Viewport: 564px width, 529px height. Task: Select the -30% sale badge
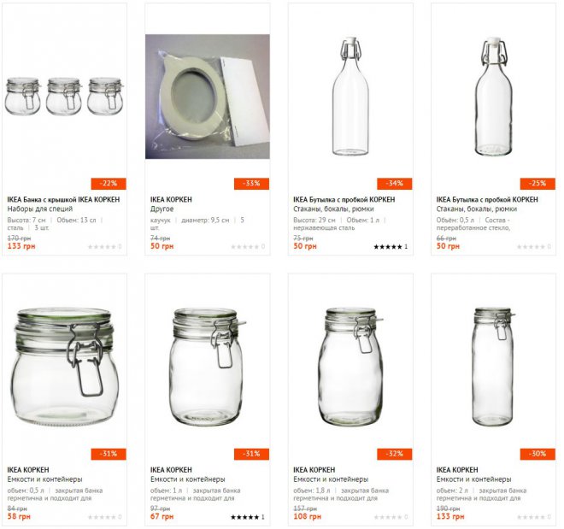point(537,454)
